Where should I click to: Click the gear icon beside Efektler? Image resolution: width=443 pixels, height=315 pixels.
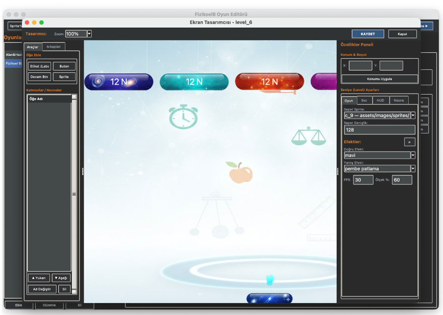[409, 141]
